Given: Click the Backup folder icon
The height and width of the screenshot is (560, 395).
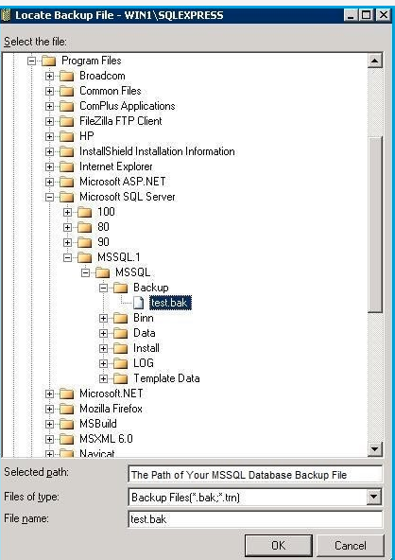Looking at the screenshot, I should (121, 288).
